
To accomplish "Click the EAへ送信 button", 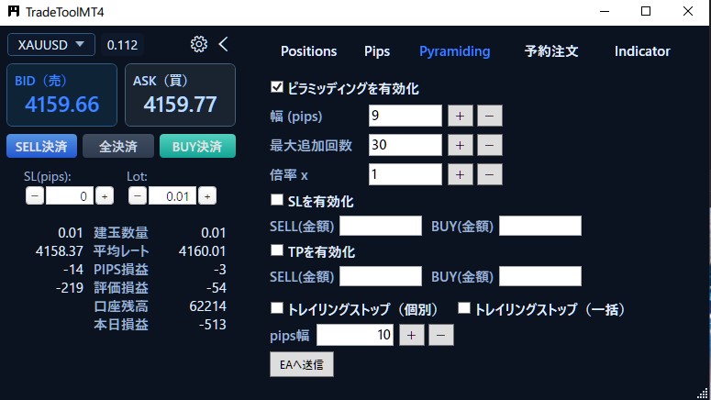I will [301, 364].
